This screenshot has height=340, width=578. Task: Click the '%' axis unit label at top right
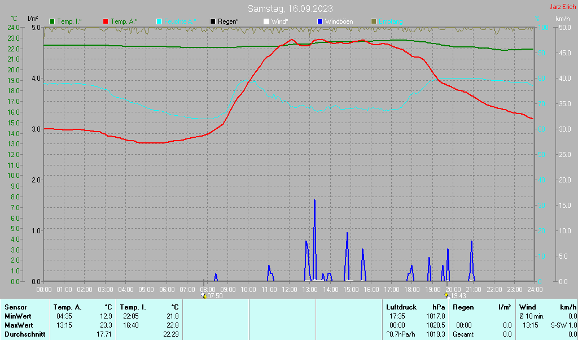pos(537,19)
